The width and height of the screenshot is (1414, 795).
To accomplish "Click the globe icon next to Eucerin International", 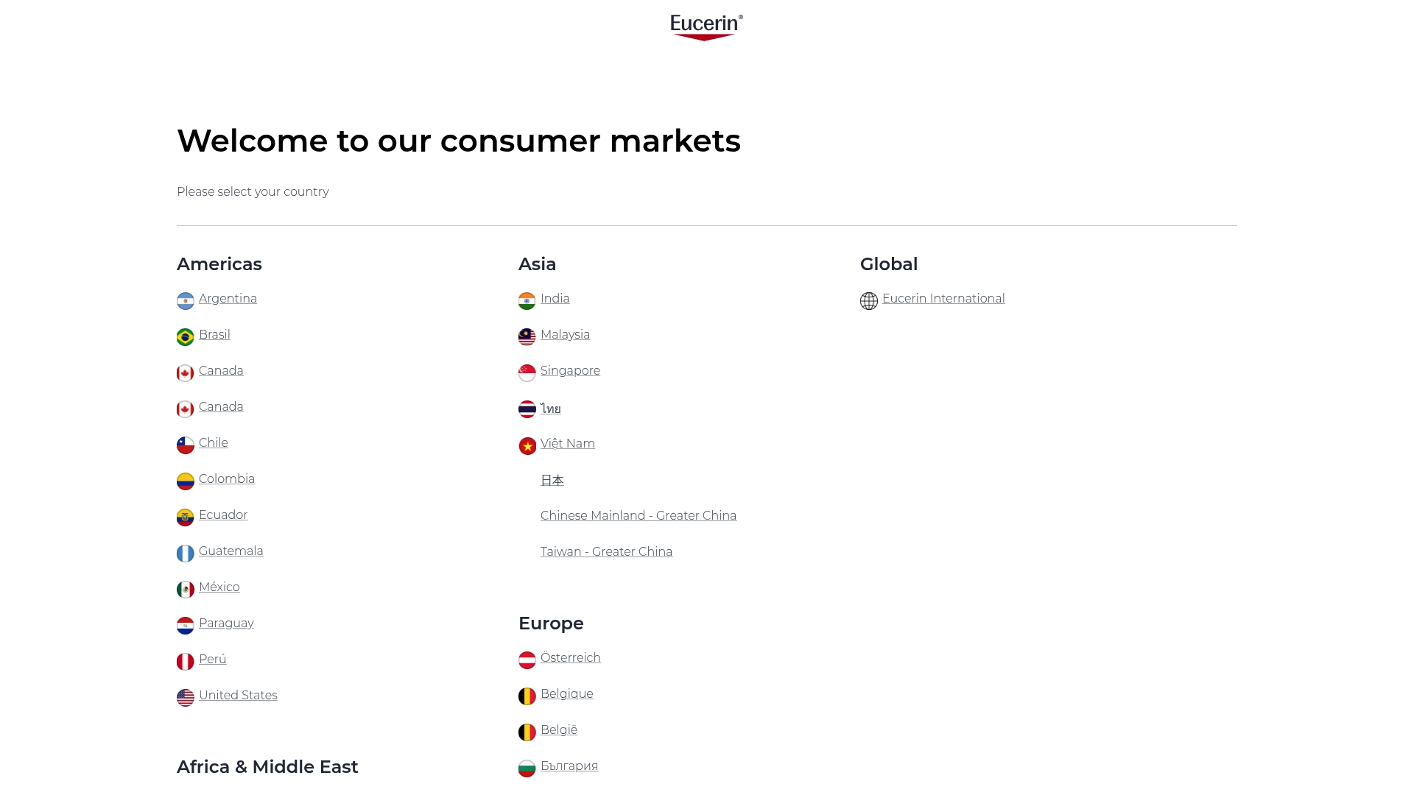I will tap(868, 300).
